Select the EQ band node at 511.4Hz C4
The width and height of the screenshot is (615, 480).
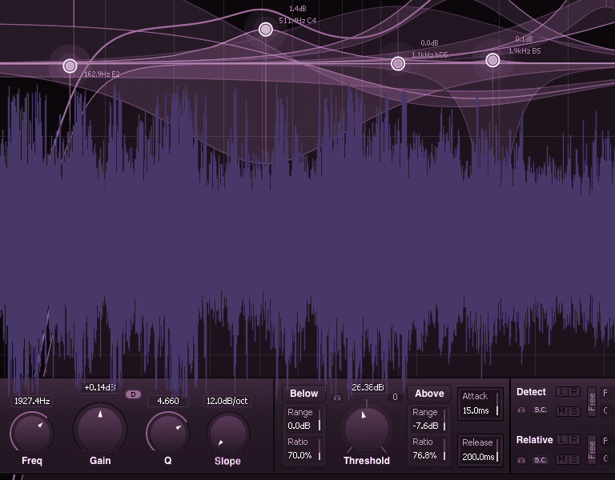(x=266, y=30)
